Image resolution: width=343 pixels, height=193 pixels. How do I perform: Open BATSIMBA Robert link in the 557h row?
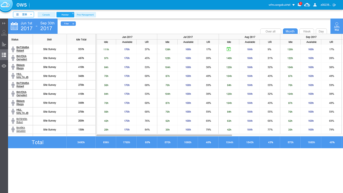tap(23, 49)
